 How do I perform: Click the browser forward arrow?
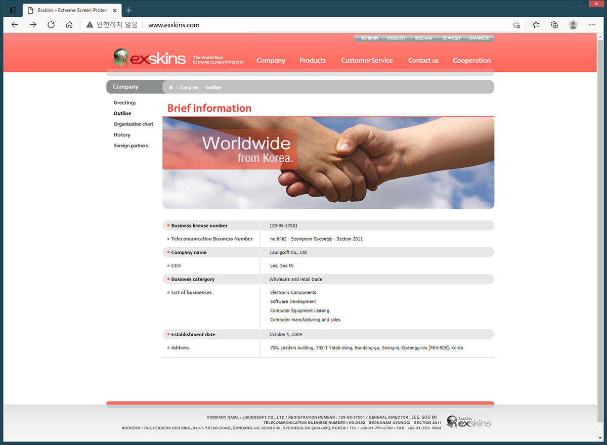[x=33, y=25]
